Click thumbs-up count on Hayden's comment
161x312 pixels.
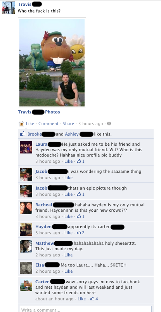point(81,233)
